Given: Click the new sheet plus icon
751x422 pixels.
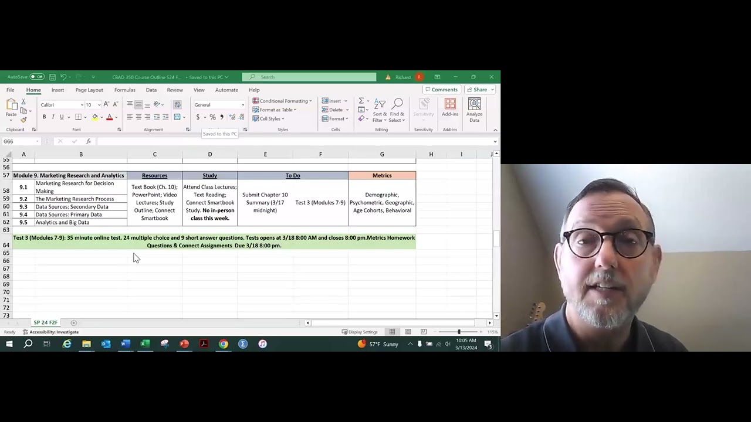Looking at the screenshot, I should point(73,322).
